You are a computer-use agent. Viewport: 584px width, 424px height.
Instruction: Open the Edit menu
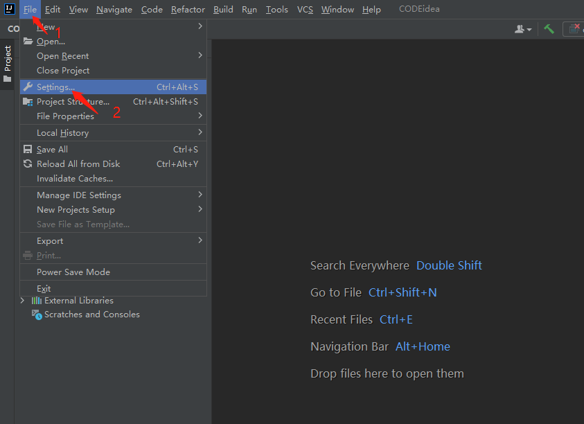(53, 9)
